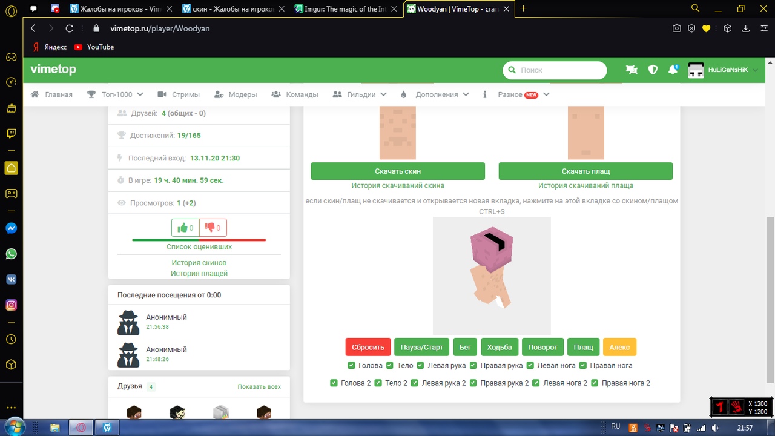Viewport: 775px width, 436px height.
Task: Expand the Гильдии dropdown menu
Action: [x=360, y=94]
